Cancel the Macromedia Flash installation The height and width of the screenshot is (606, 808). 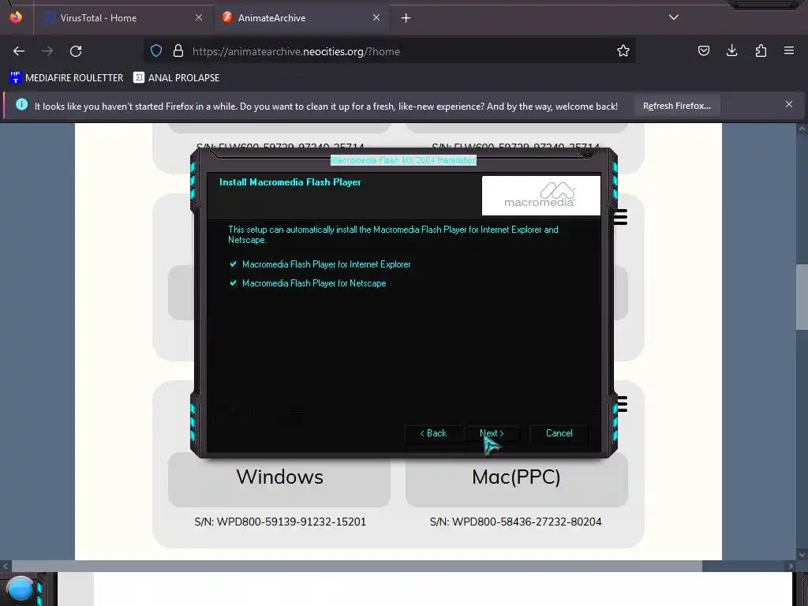pyautogui.click(x=559, y=433)
